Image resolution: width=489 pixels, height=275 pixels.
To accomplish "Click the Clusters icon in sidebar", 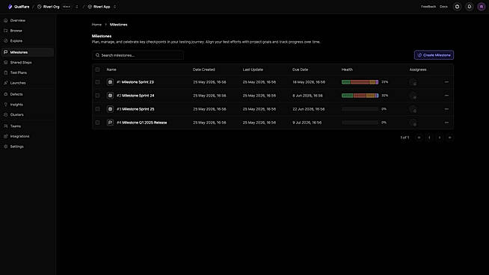I will (x=6, y=115).
